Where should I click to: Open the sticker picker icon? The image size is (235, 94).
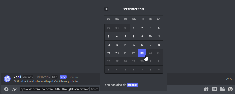[222, 89]
